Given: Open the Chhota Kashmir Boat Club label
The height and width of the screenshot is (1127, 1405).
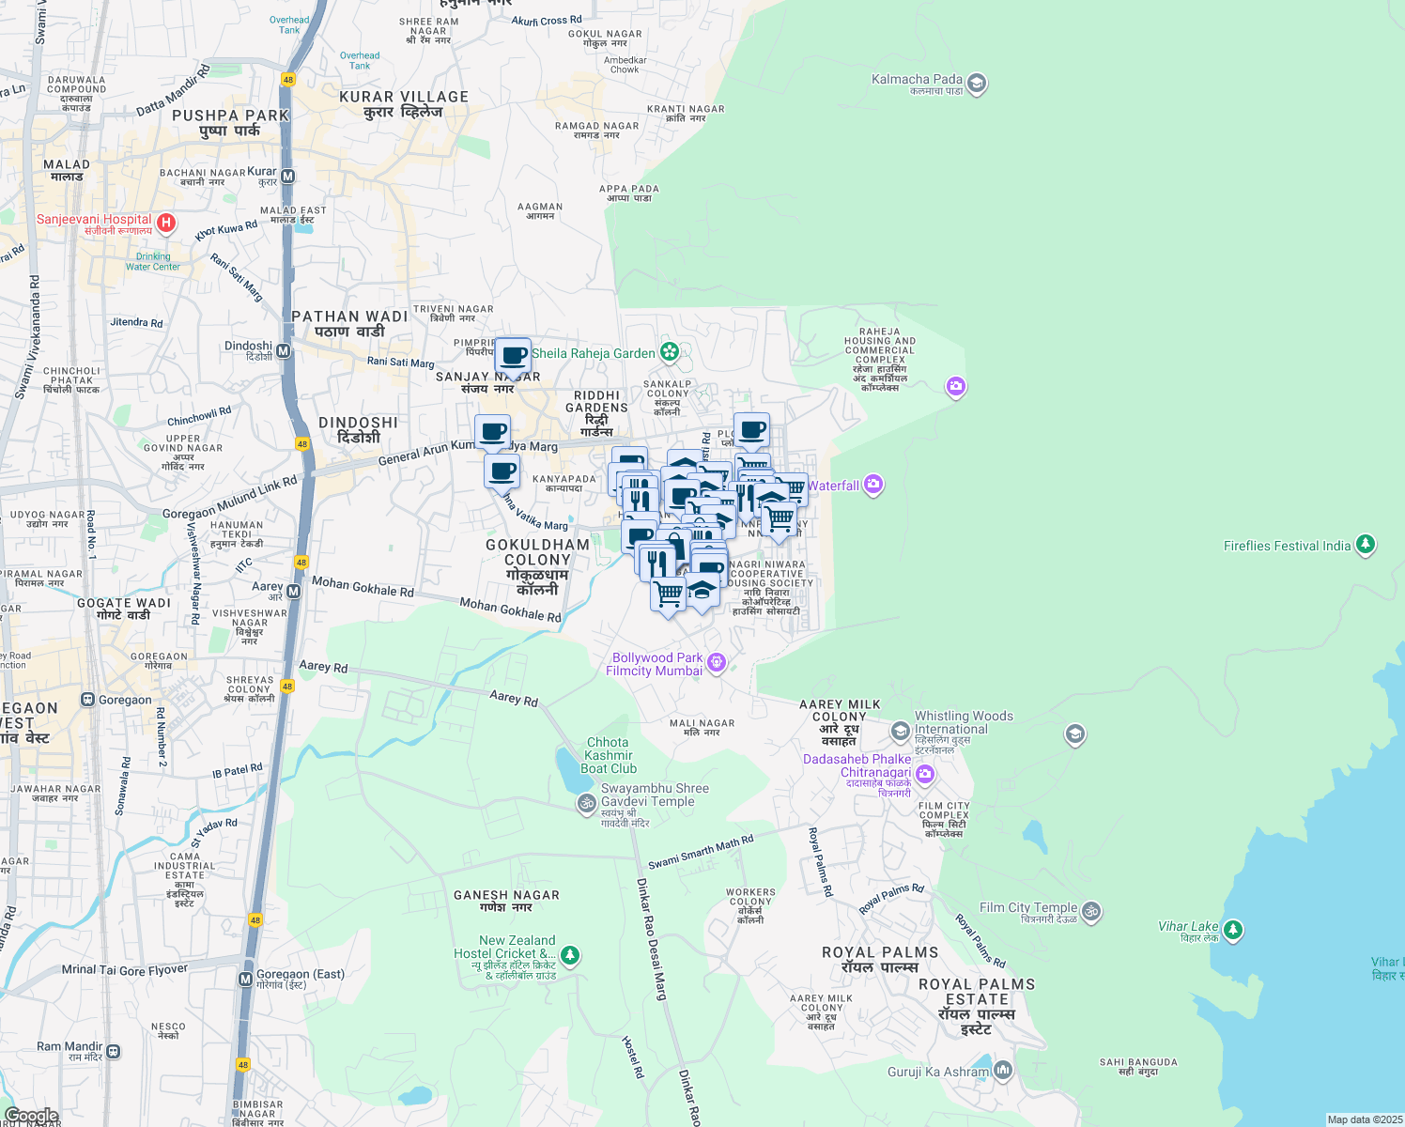Looking at the screenshot, I should (x=609, y=755).
